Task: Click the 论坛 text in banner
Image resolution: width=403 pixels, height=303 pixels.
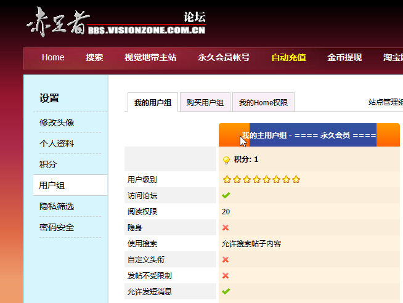Action: click(x=195, y=17)
